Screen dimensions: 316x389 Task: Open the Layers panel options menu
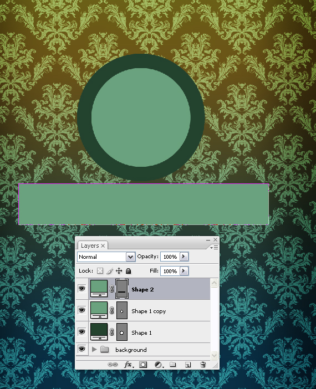point(214,247)
